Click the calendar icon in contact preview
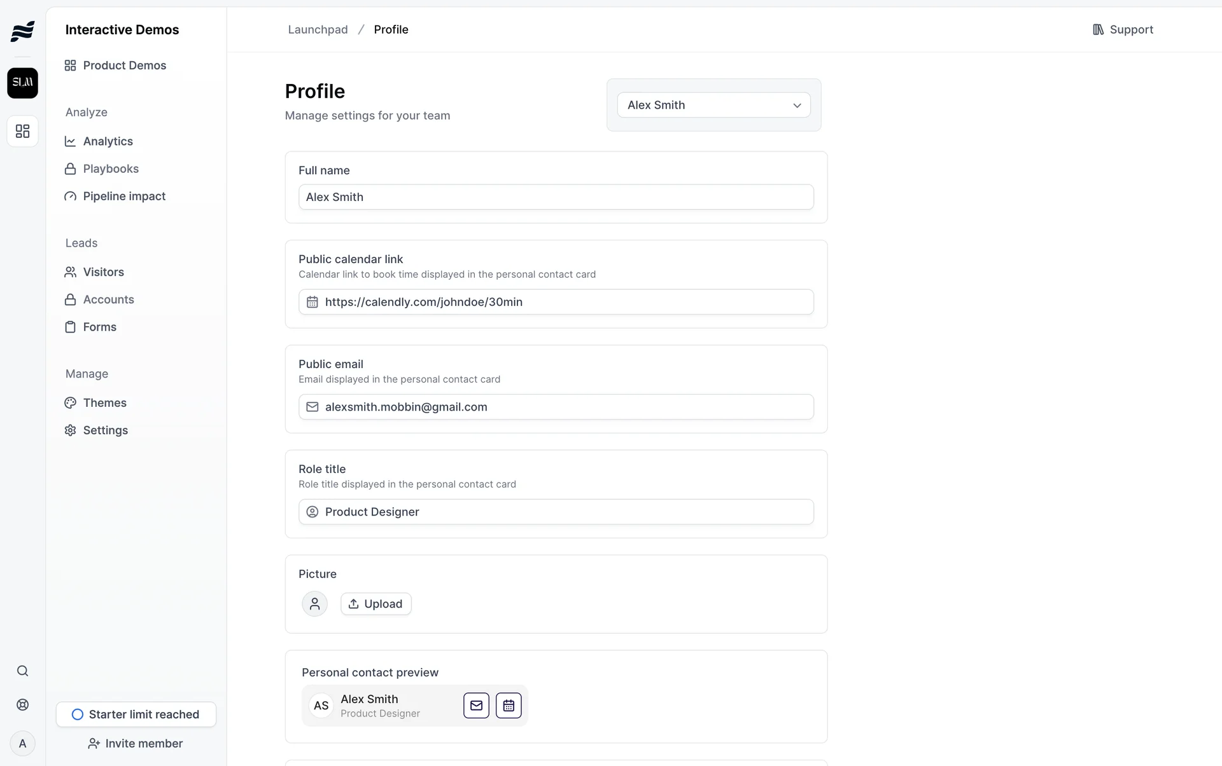 pyautogui.click(x=509, y=706)
